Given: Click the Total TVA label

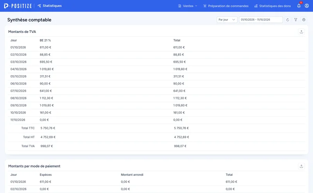Looking at the screenshot, I should pyautogui.click(x=28, y=146).
